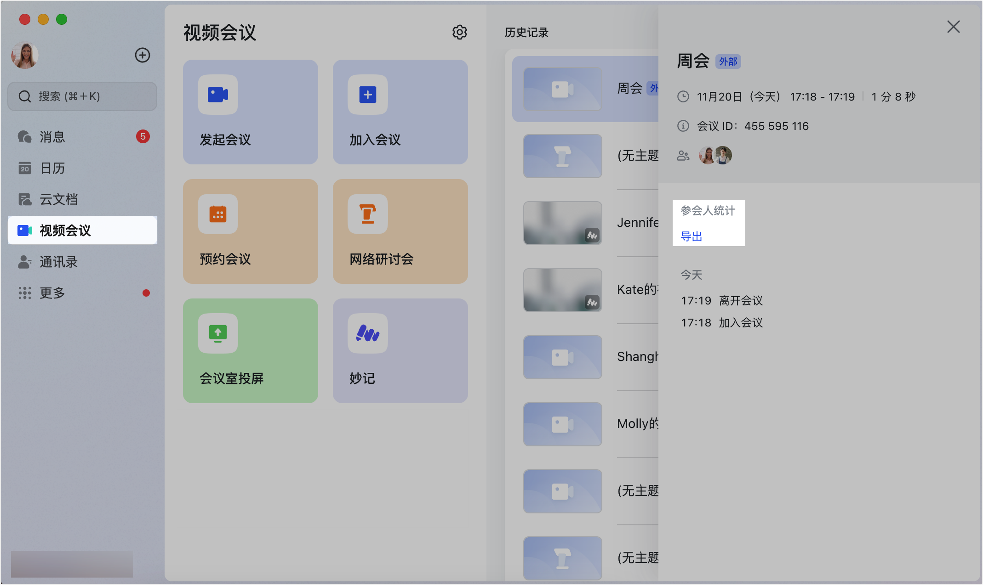Open the 日历 calendar section
The height and width of the screenshot is (585, 983).
(82, 168)
